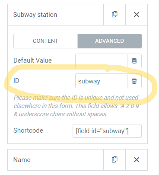Viewport: 159px width, 175px height.
Task: Focus the Default Value input box
Action: tap(101, 61)
